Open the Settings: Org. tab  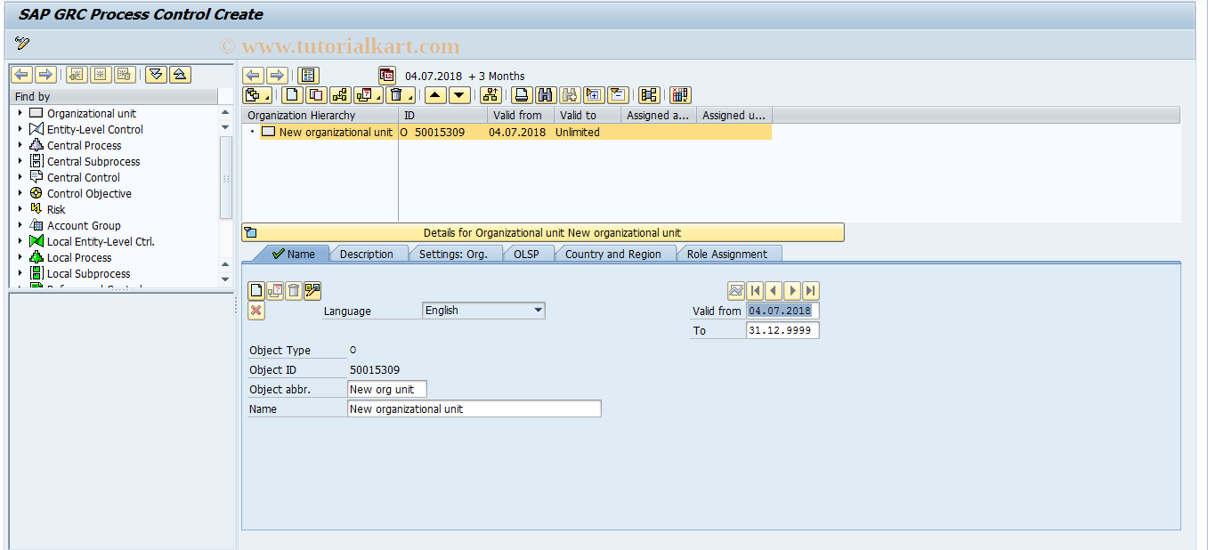[x=453, y=254]
